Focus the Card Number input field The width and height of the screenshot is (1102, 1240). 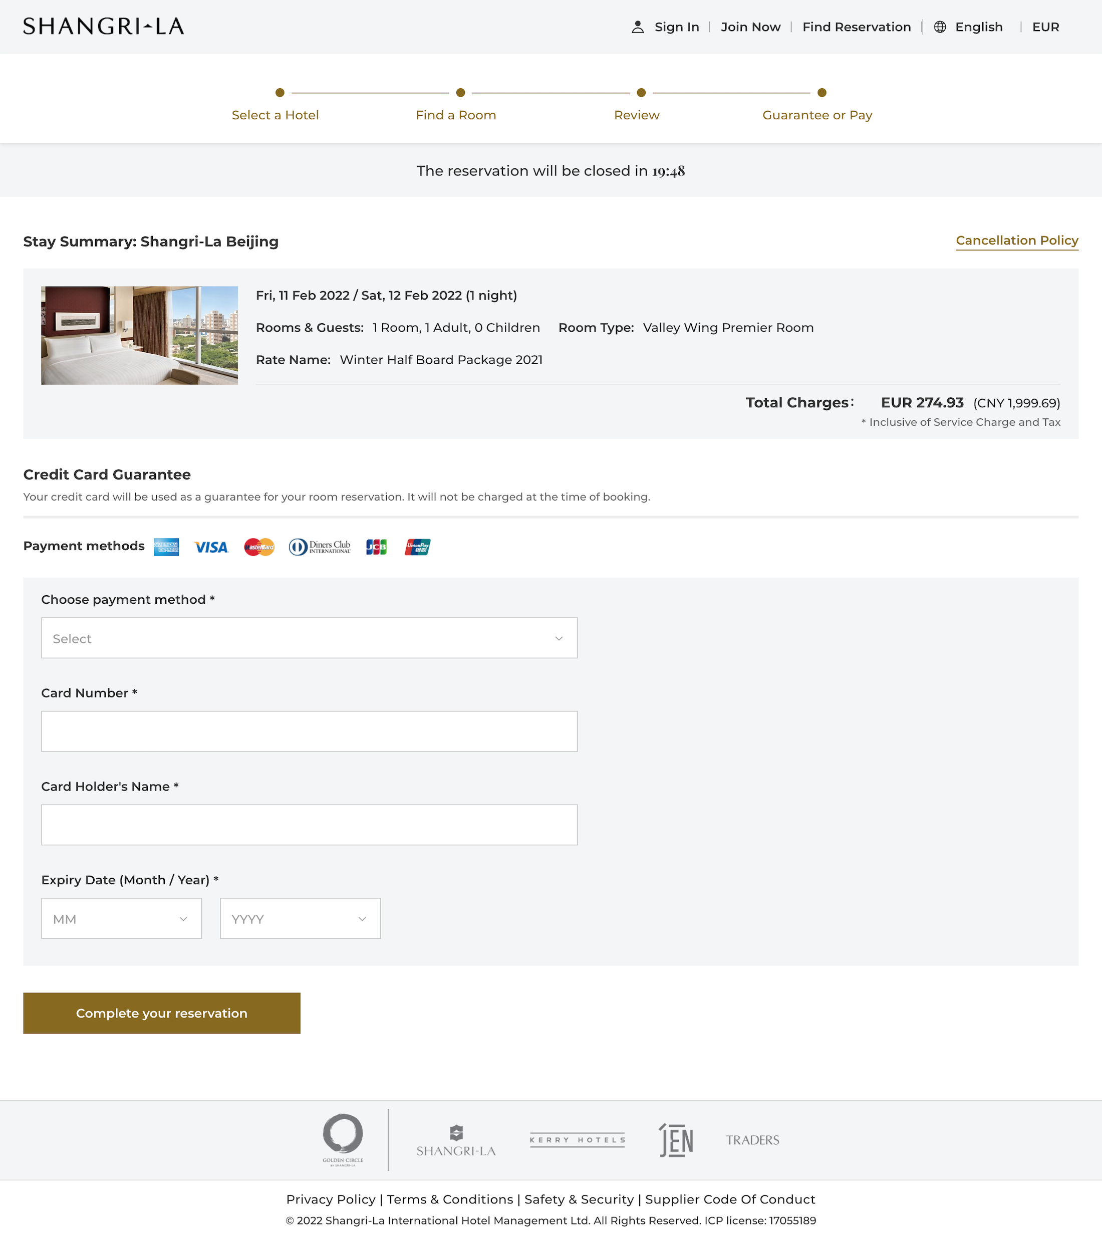coord(310,731)
